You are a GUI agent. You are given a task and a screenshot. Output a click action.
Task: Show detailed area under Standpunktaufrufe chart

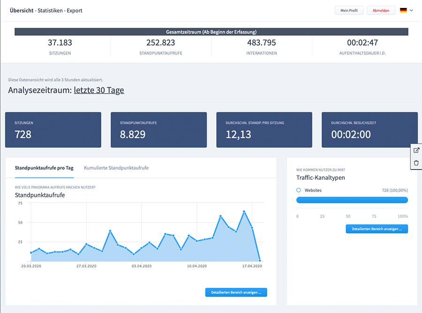(x=236, y=292)
